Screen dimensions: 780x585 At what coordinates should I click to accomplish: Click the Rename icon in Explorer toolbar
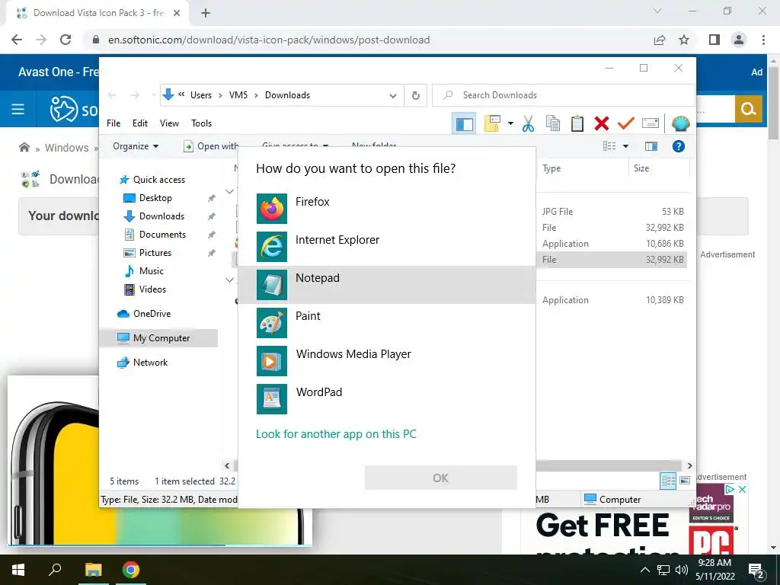(651, 123)
